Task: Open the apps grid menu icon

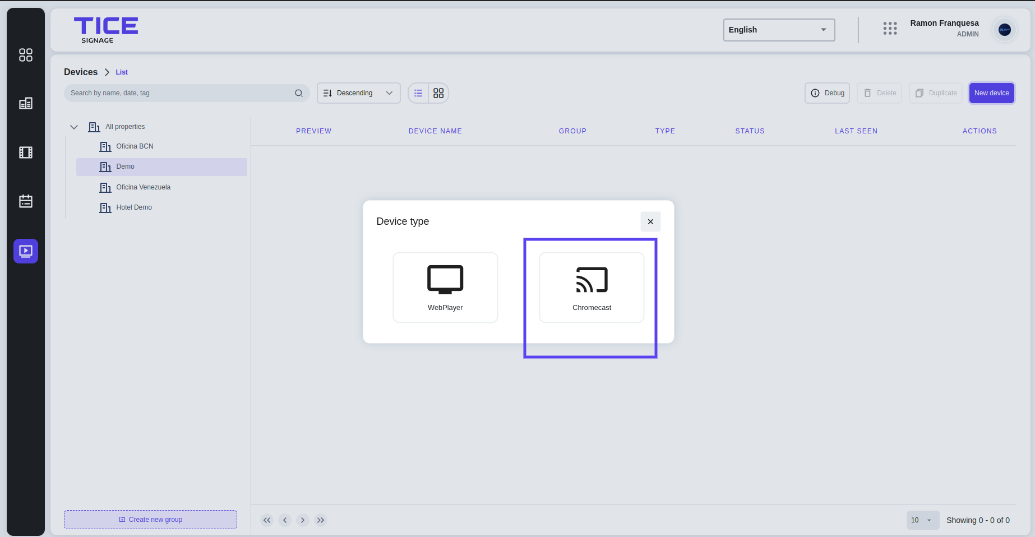Action: click(890, 29)
